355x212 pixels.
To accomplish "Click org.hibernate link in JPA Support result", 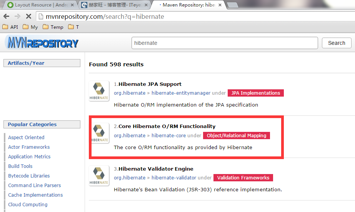I will coord(130,93).
